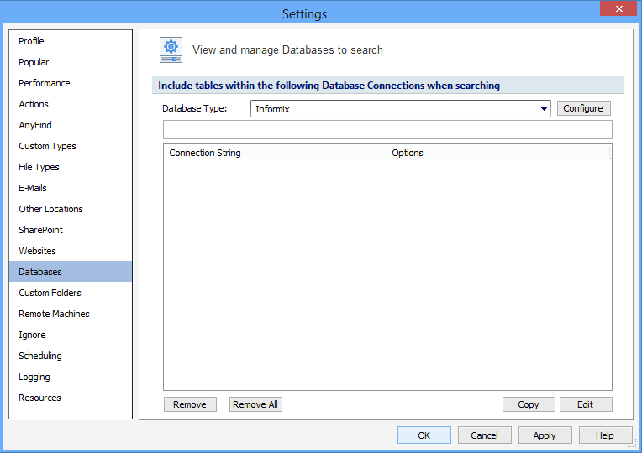Click the database settings gear icon

click(x=171, y=50)
